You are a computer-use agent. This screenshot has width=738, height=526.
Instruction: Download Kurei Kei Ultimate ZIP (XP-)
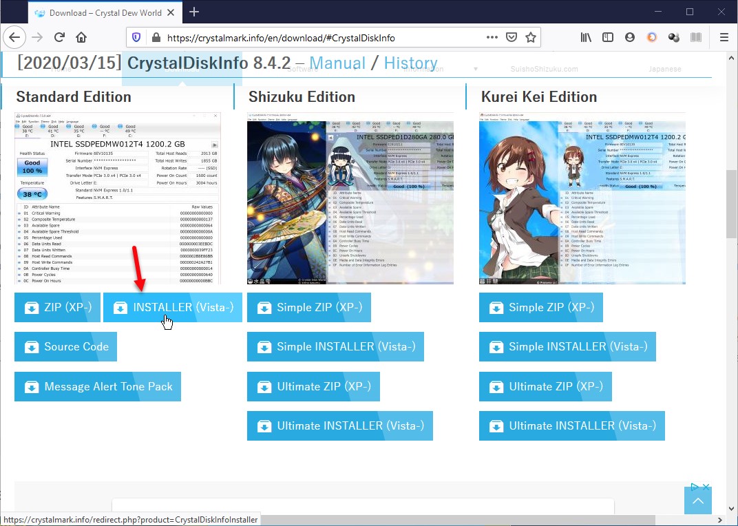tap(545, 387)
